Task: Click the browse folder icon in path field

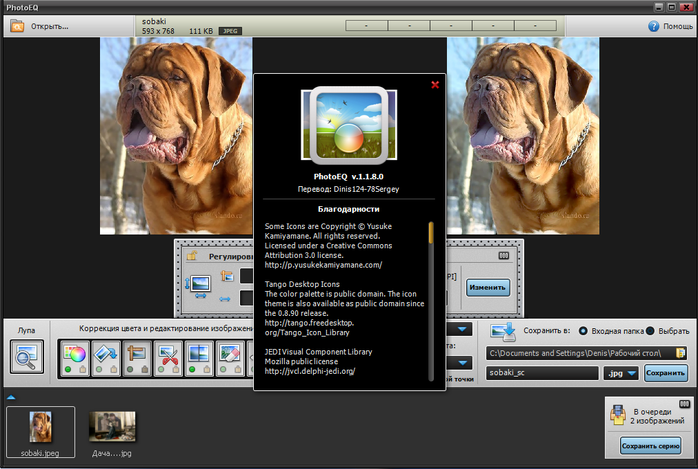Action: click(x=680, y=353)
